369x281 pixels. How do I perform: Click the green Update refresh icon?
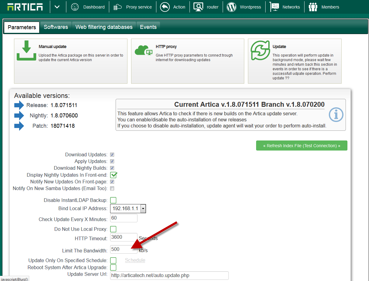260,50
